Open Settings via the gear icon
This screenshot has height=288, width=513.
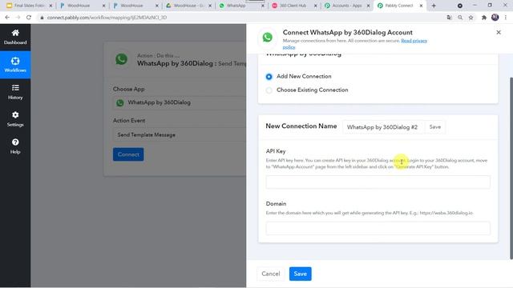(15, 115)
